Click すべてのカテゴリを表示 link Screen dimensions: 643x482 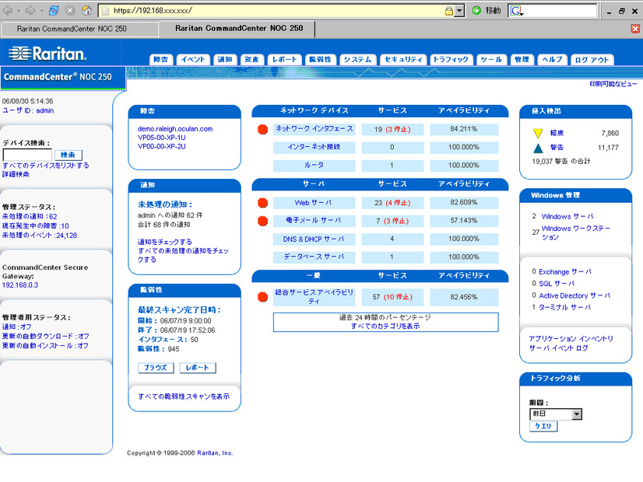point(385,326)
